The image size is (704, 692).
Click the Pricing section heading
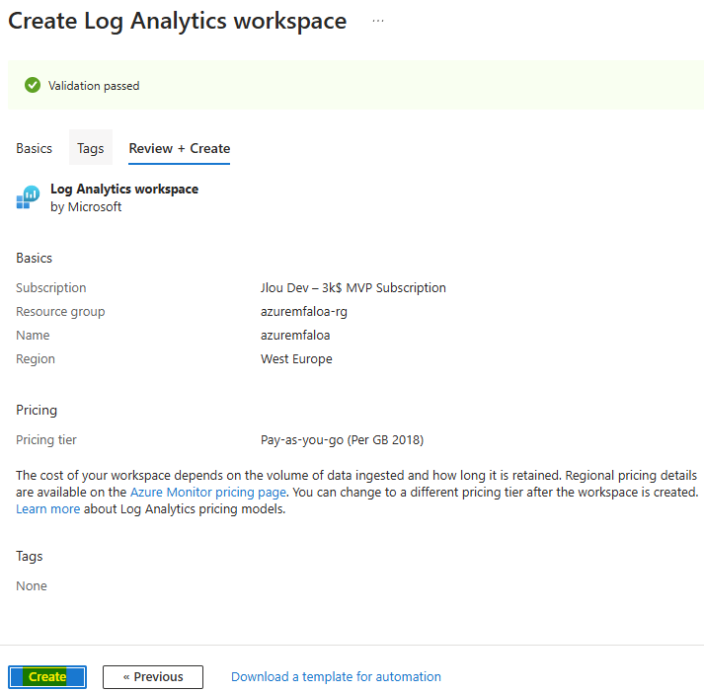pos(37,411)
